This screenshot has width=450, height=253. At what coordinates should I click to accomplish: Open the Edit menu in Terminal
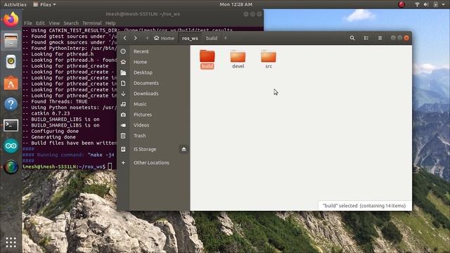coord(40,23)
